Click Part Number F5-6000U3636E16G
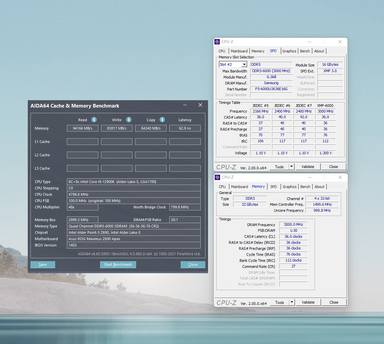 click(x=271, y=89)
